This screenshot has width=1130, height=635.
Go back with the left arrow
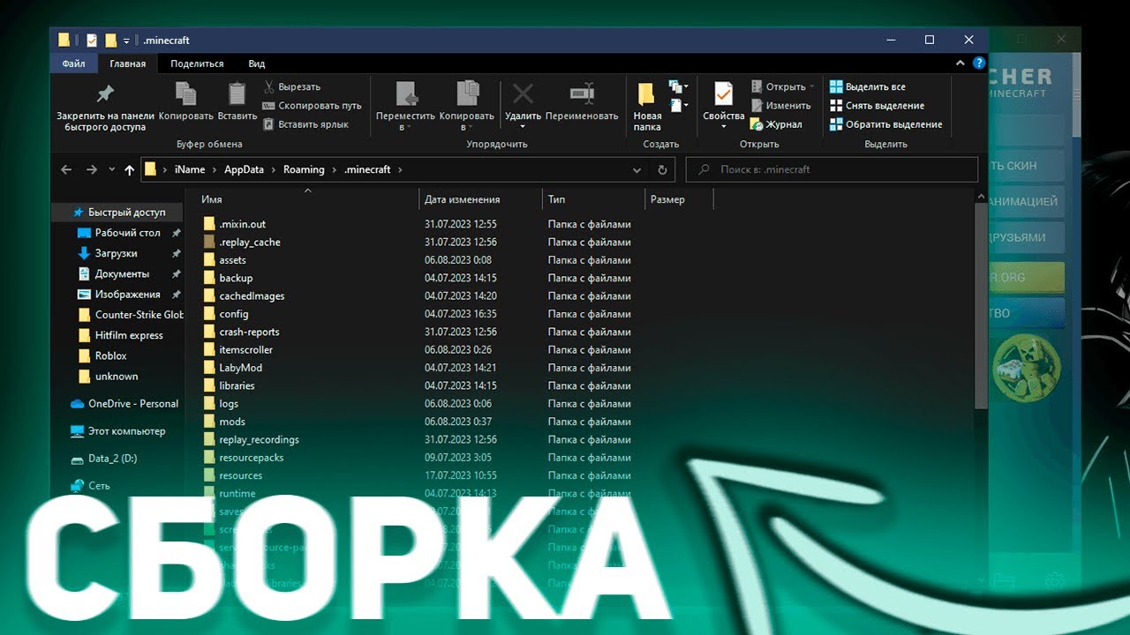point(66,169)
